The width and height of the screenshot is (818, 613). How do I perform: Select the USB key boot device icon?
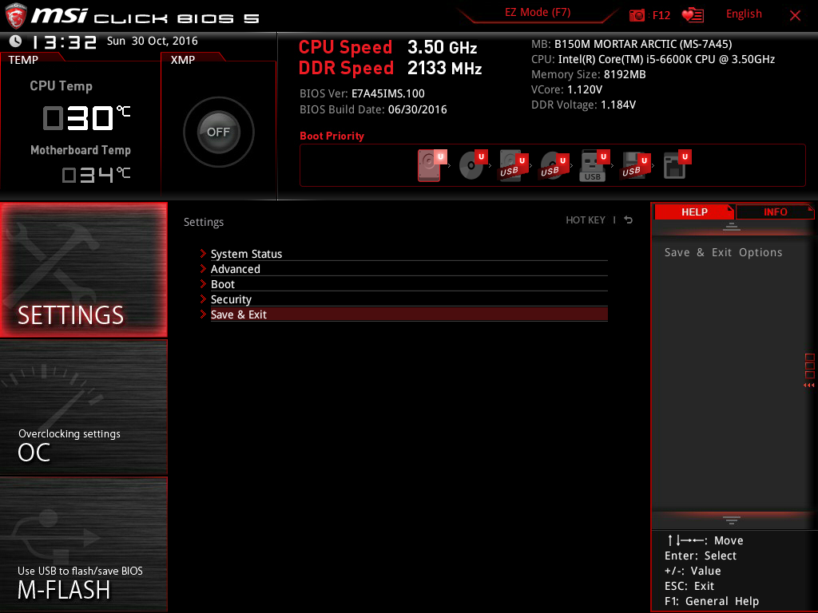coord(594,165)
